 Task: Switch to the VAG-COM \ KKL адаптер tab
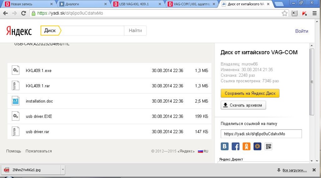[192, 4]
